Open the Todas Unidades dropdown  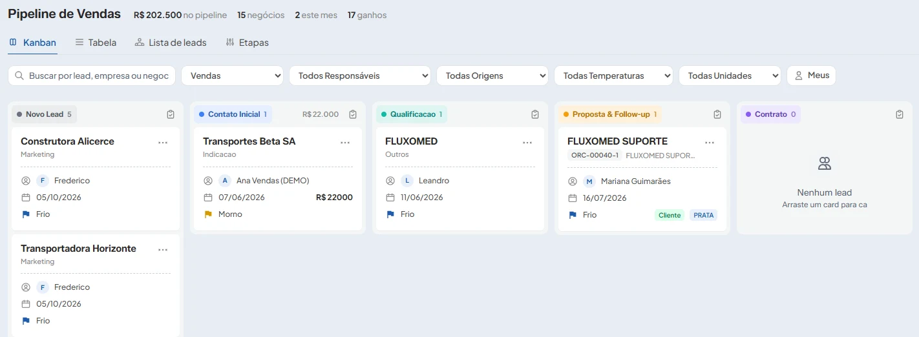pos(730,76)
